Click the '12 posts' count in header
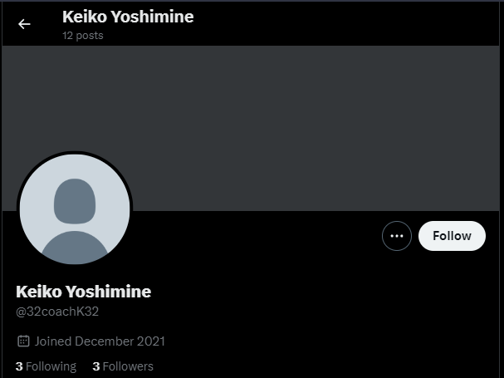This screenshot has width=504, height=378. [x=82, y=36]
